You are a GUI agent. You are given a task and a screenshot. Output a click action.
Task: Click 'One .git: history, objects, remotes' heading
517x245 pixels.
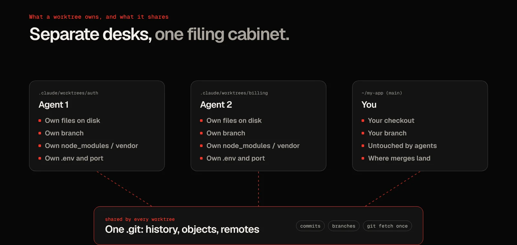click(182, 229)
